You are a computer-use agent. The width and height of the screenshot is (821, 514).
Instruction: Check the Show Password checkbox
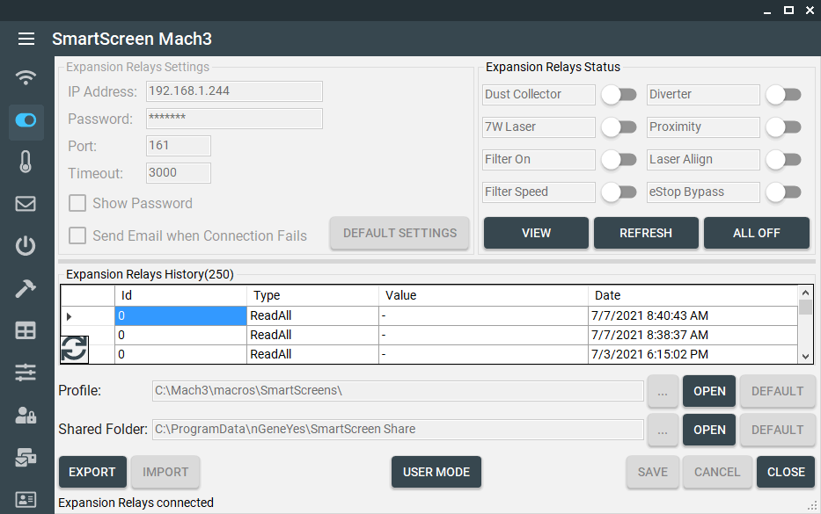[x=78, y=204]
